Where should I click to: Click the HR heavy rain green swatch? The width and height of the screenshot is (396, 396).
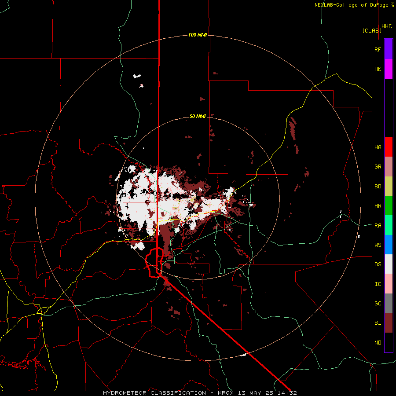[x=389, y=205]
